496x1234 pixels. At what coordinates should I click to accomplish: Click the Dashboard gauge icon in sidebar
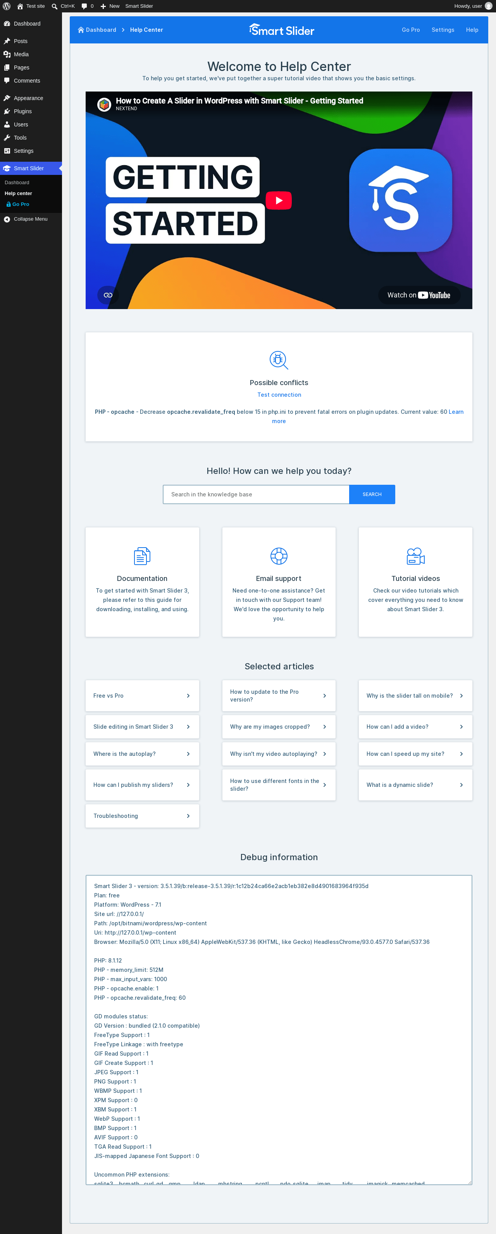pos(7,24)
